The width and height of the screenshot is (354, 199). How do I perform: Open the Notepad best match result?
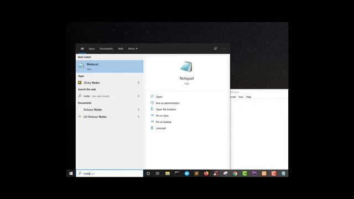pyautogui.click(x=110, y=66)
